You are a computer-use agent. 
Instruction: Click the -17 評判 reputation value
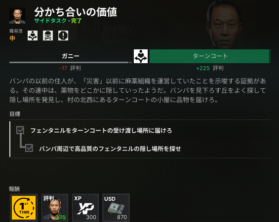70,68
